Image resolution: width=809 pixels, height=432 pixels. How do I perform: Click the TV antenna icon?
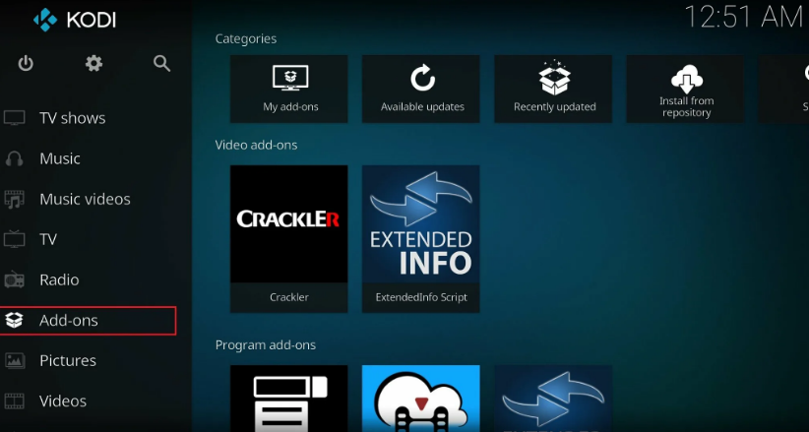point(14,239)
